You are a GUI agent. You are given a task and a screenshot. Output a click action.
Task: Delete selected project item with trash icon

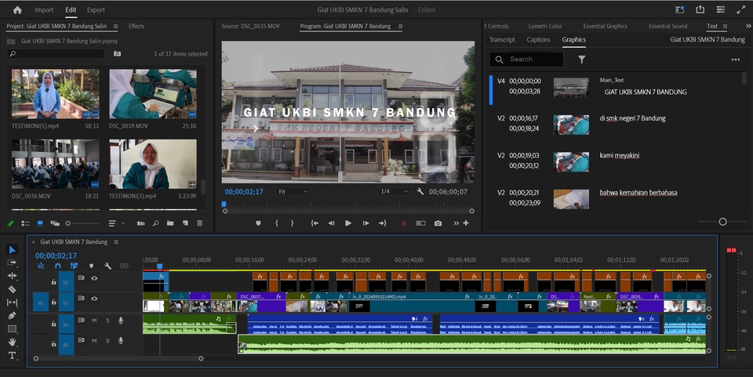pyautogui.click(x=200, y=223)
